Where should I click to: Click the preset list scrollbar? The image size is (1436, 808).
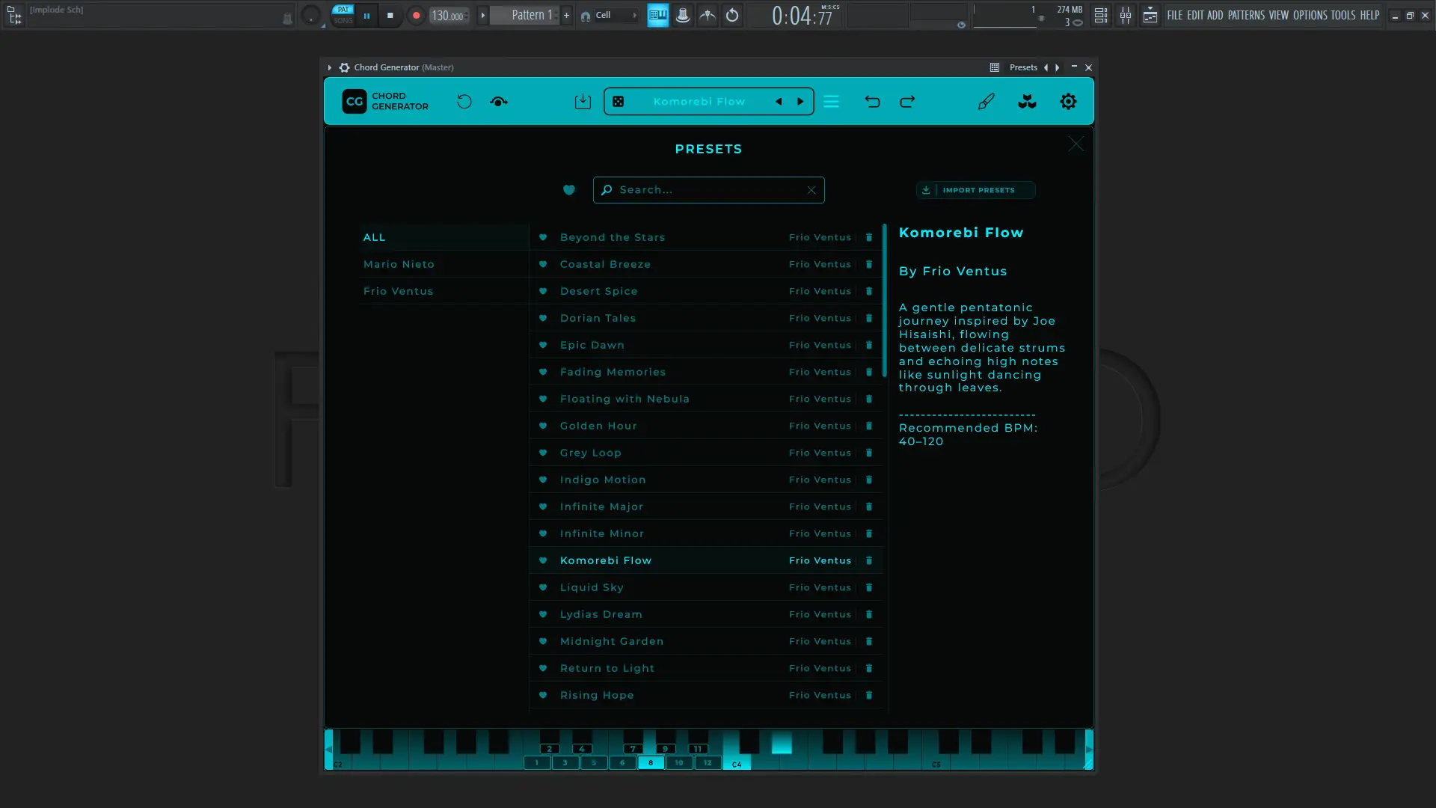885,299
